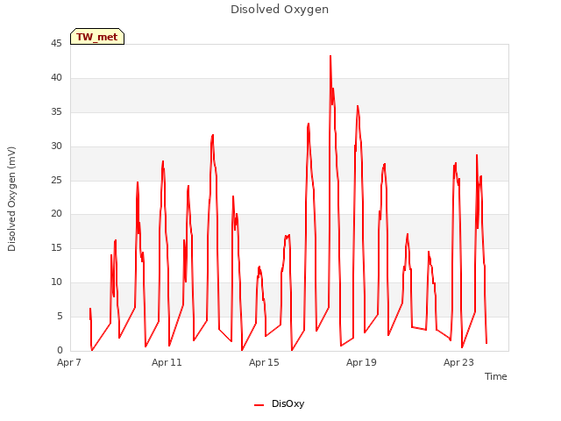561x421 pixels.
Task: Click the 45 y-axis tick value
Action: pyautogui.click(x=56, y=44)
